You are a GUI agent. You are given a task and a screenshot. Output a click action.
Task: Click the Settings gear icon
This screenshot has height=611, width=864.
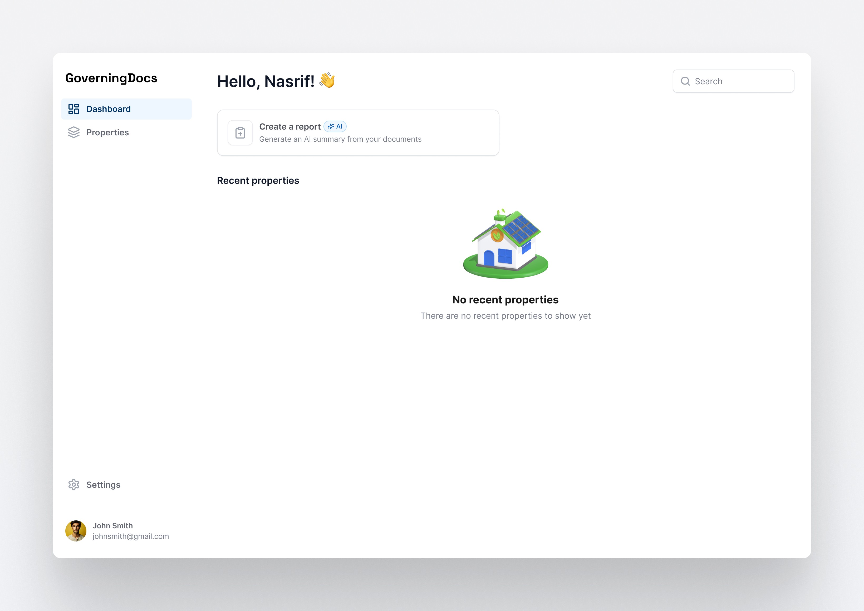[x=73, y=485]
